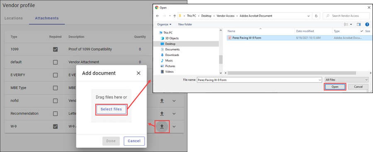This screenshot has height=152, width=373.
Task: Open the All Files type dropdown
Action: [346, 80]
